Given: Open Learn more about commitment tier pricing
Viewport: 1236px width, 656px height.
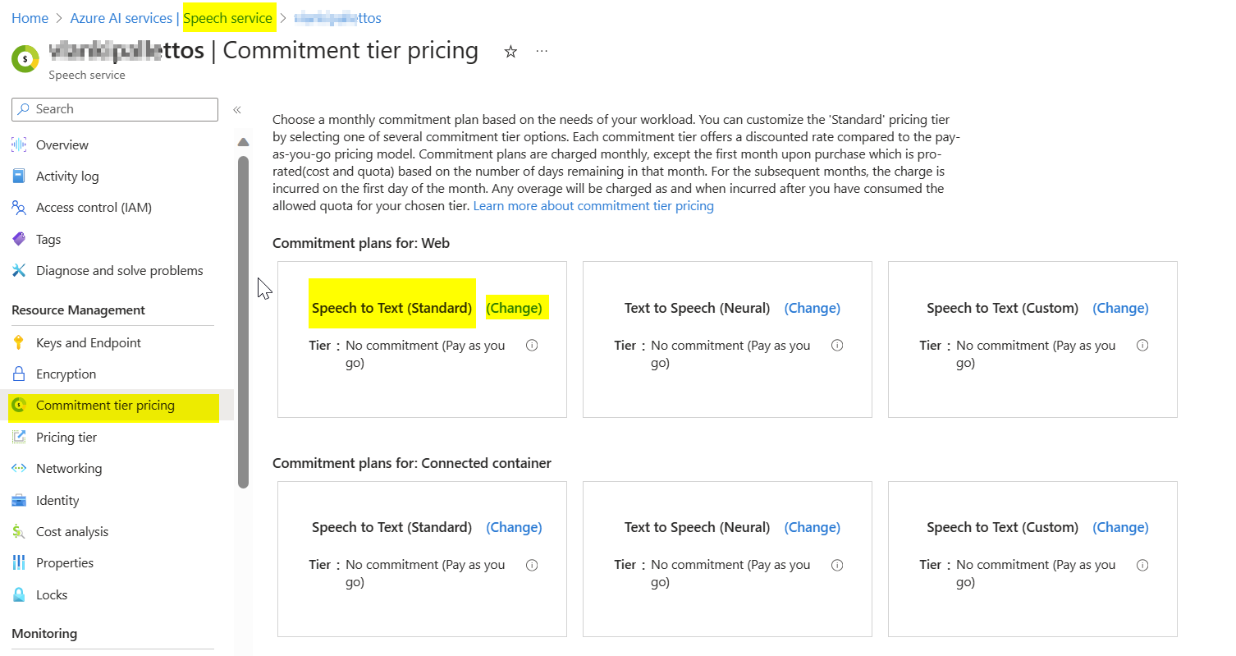Looking at the screenshot, I should (593, 206).
